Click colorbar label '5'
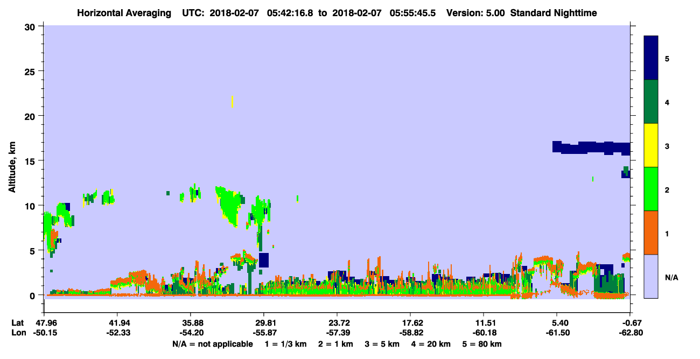Image resolution: width=700 pixels, height=359 pixels. pyautogui.click(x=667, y=58)
